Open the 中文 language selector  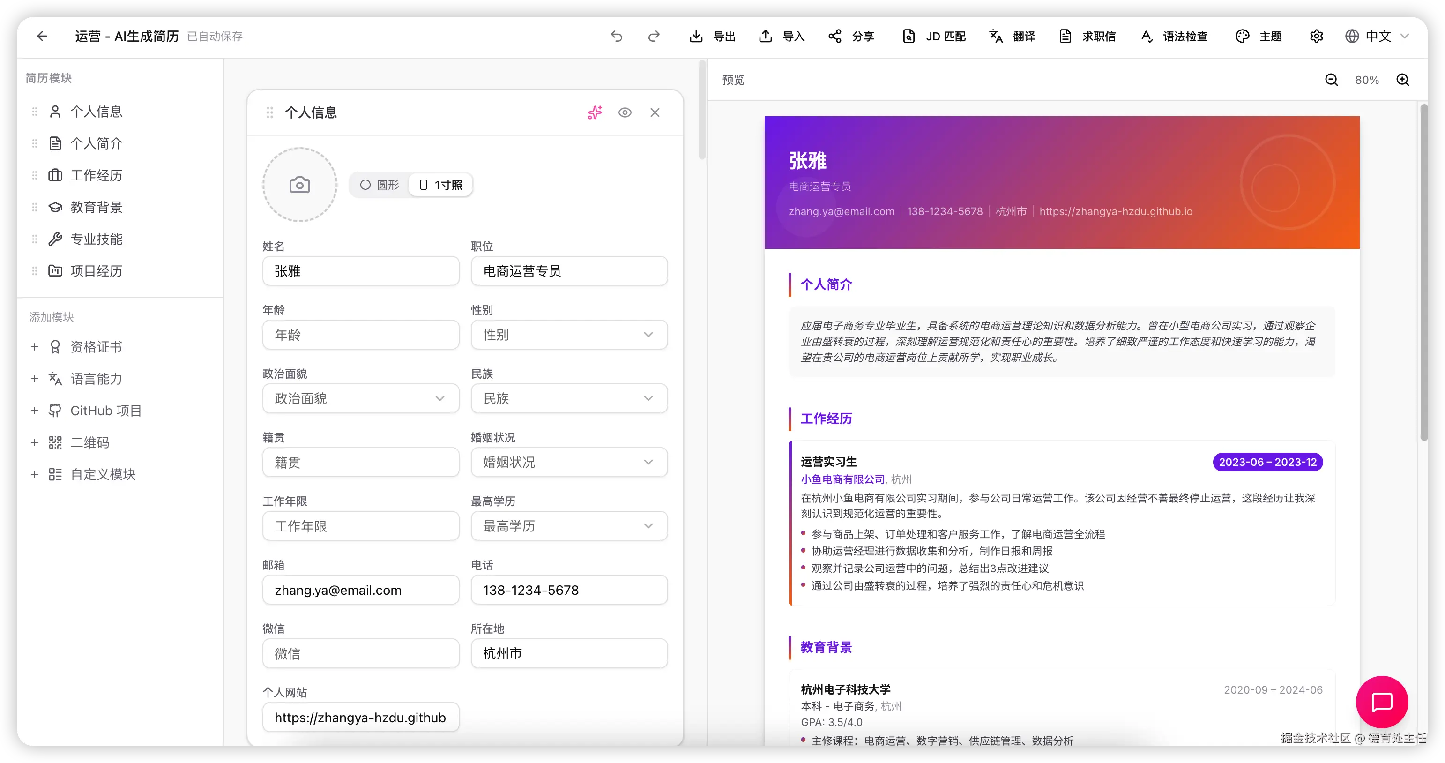1377,37
